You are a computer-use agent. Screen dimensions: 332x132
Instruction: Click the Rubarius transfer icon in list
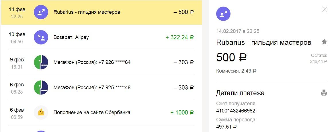(41, 12)
